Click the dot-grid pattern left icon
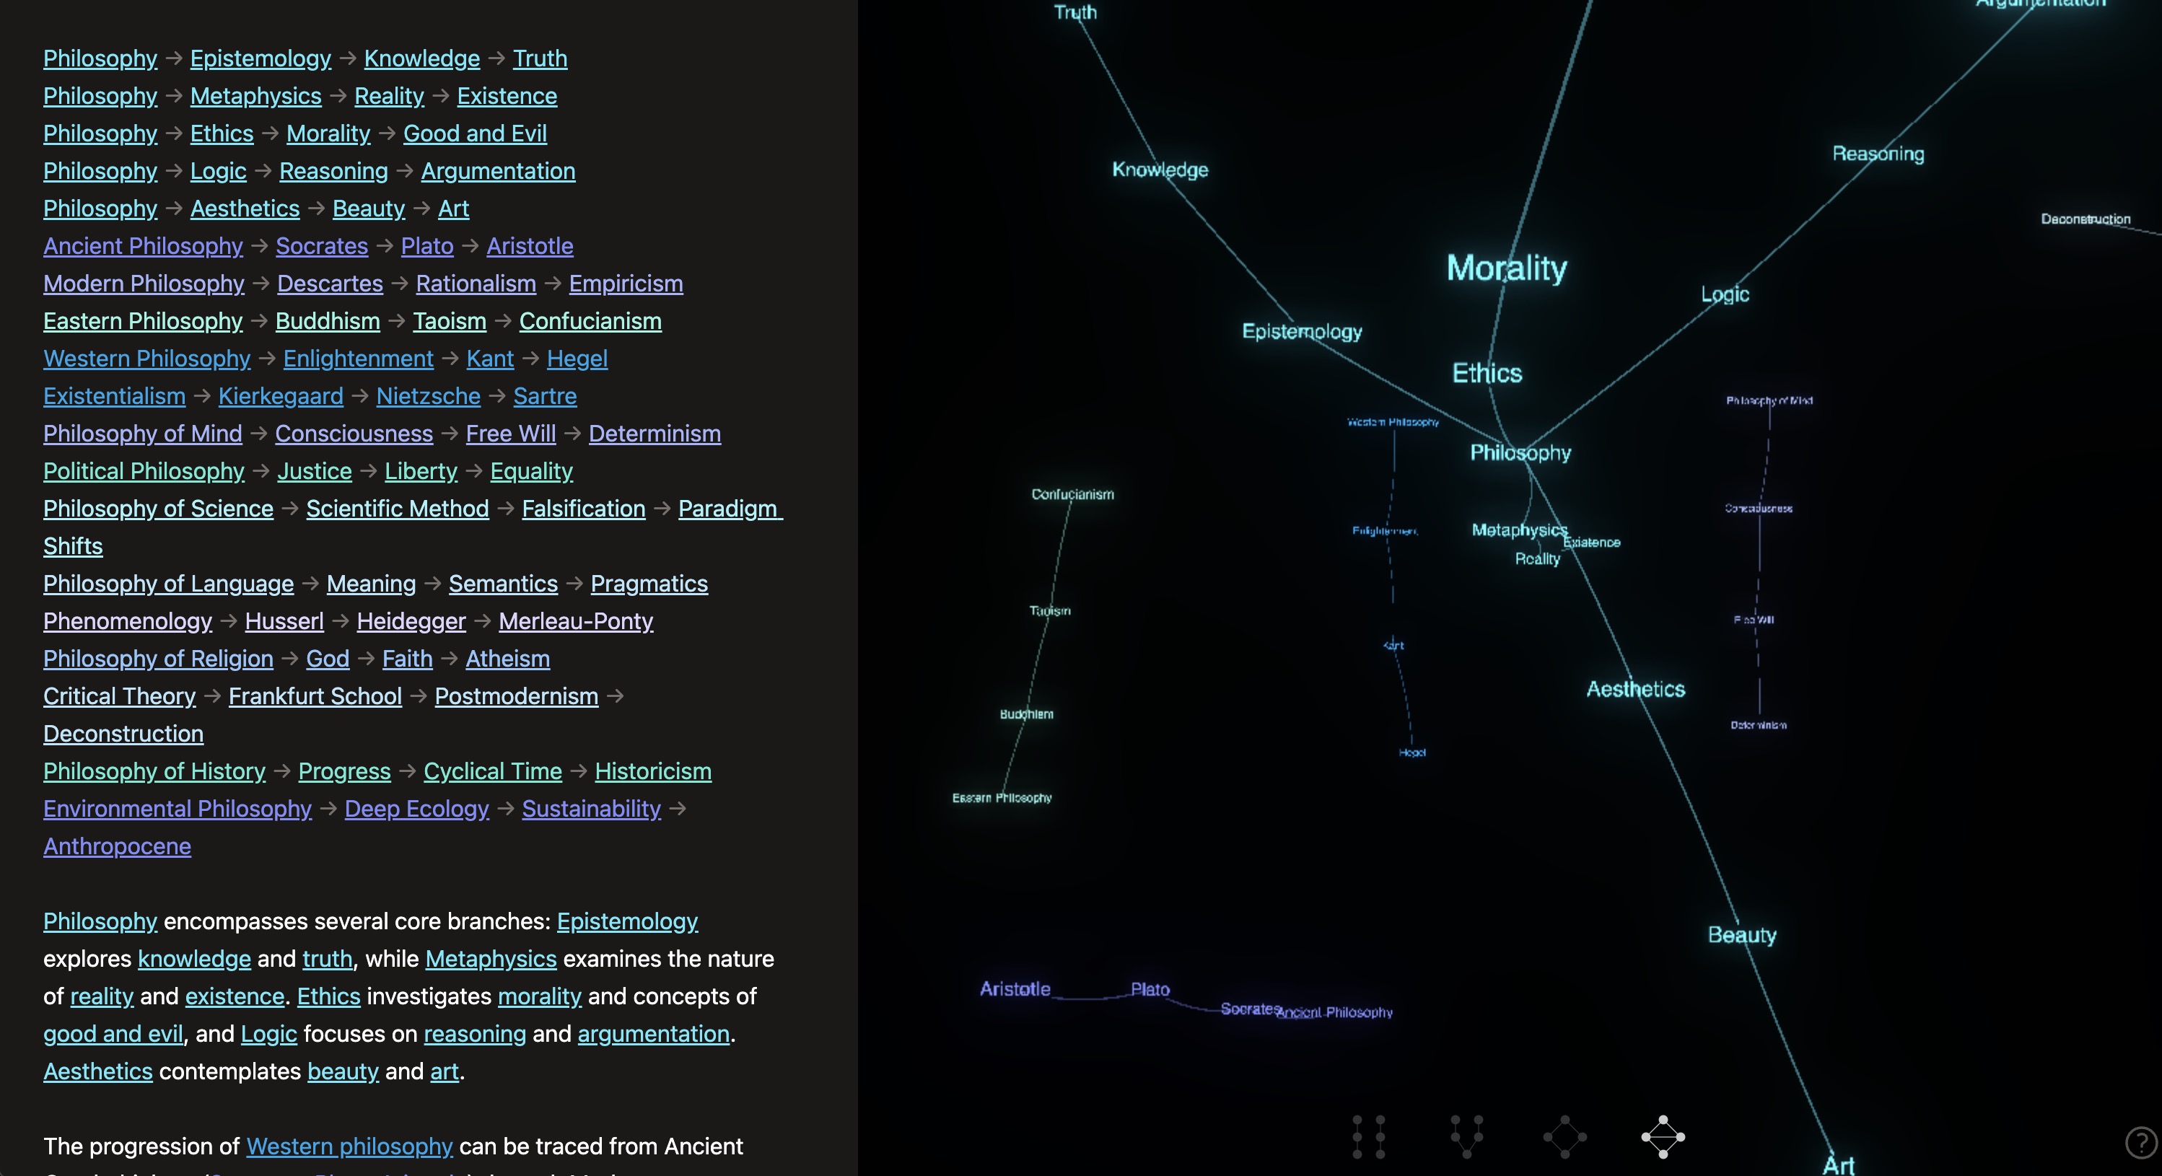The width and height of the screenshot is (2162, 1176). [x=1368, y=1136]
